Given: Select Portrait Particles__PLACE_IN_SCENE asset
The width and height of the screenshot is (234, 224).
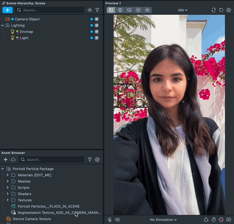Looking at the screenshot, I should (48, 206).
